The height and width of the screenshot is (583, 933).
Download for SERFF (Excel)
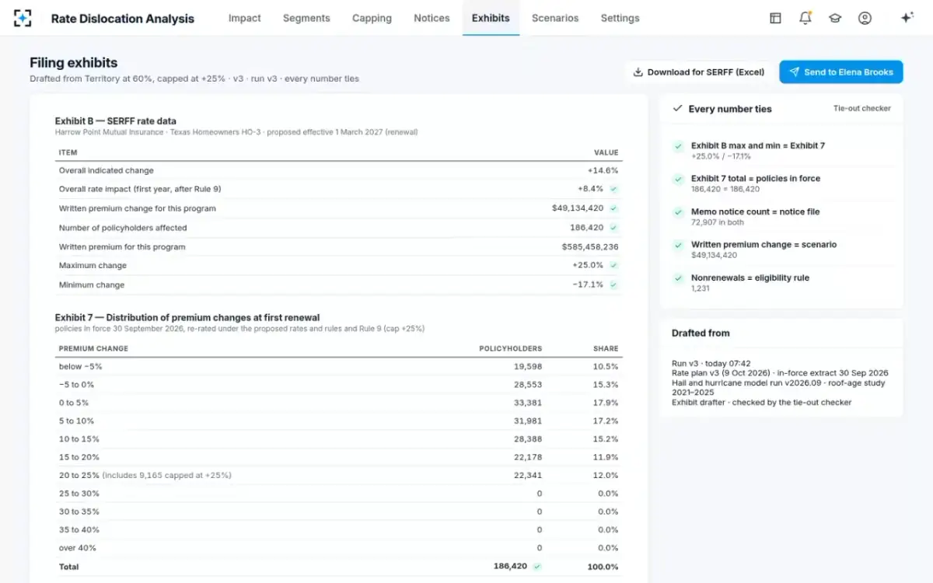point(699,72)
